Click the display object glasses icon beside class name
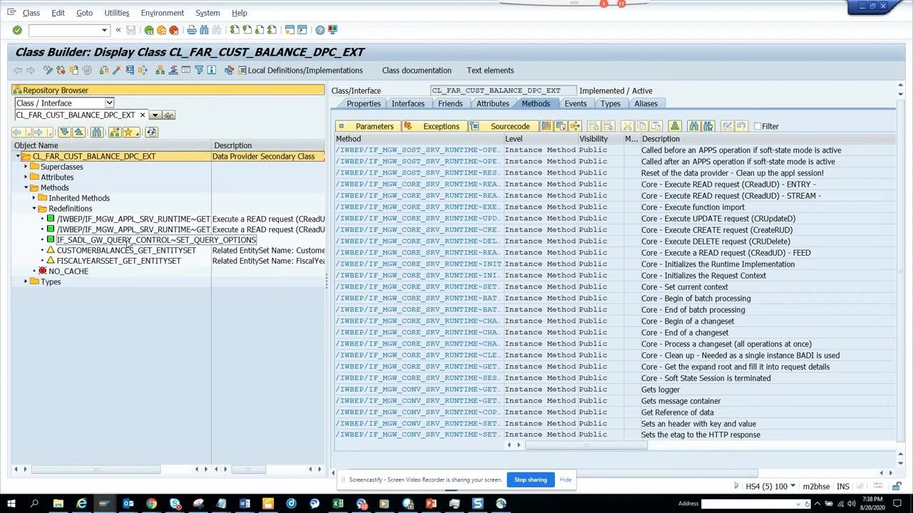 tap(168, 115)
